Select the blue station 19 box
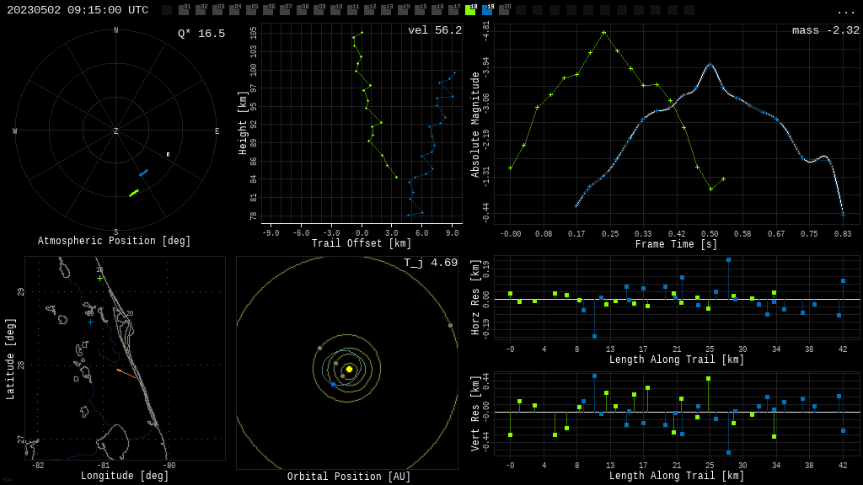863x485 pixels. coord(488,9)
